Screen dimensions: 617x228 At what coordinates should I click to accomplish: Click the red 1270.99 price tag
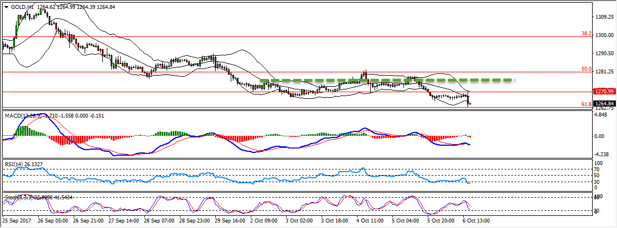click(x=604, y=91)
